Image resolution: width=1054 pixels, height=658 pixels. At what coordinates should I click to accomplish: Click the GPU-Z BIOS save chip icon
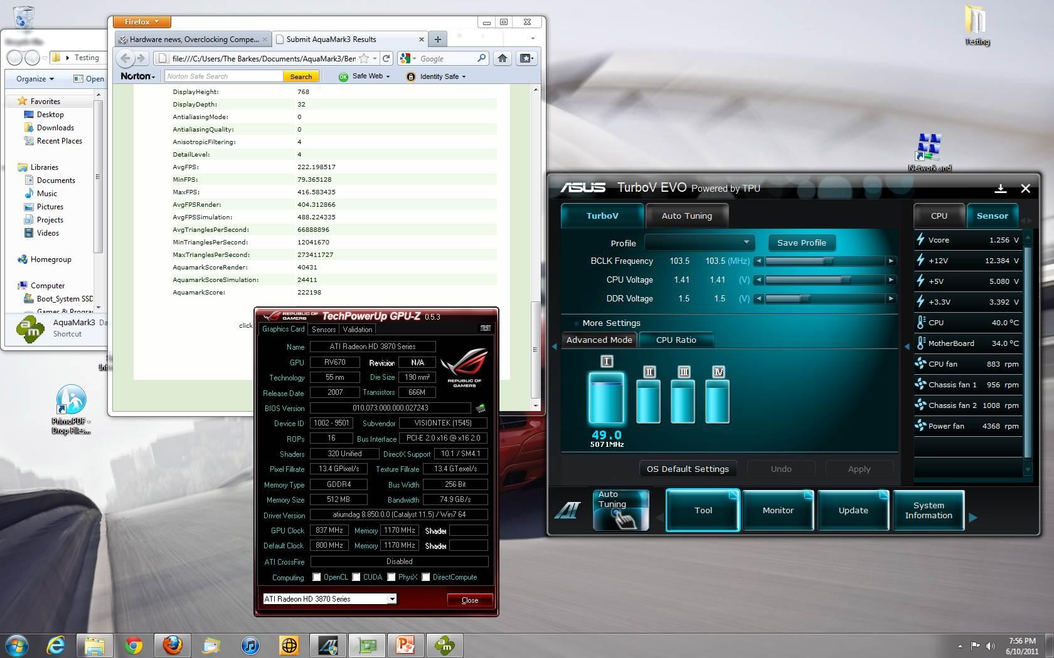coord(481,408)
